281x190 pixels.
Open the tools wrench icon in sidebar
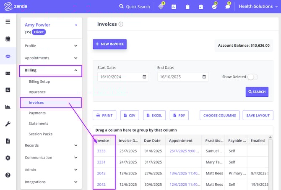coord(8,124)
